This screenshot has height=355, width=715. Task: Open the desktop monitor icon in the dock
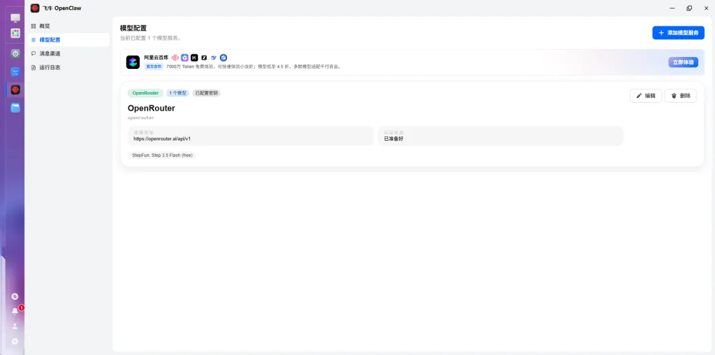pyautogui.click(x=15, y=18)
